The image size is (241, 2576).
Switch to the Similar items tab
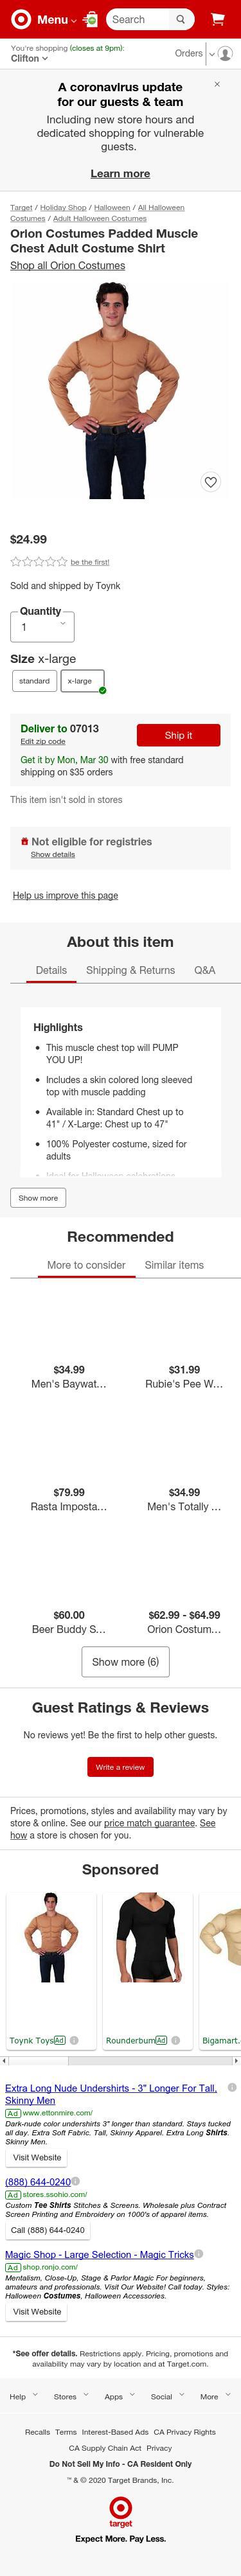click(174, 1265)
